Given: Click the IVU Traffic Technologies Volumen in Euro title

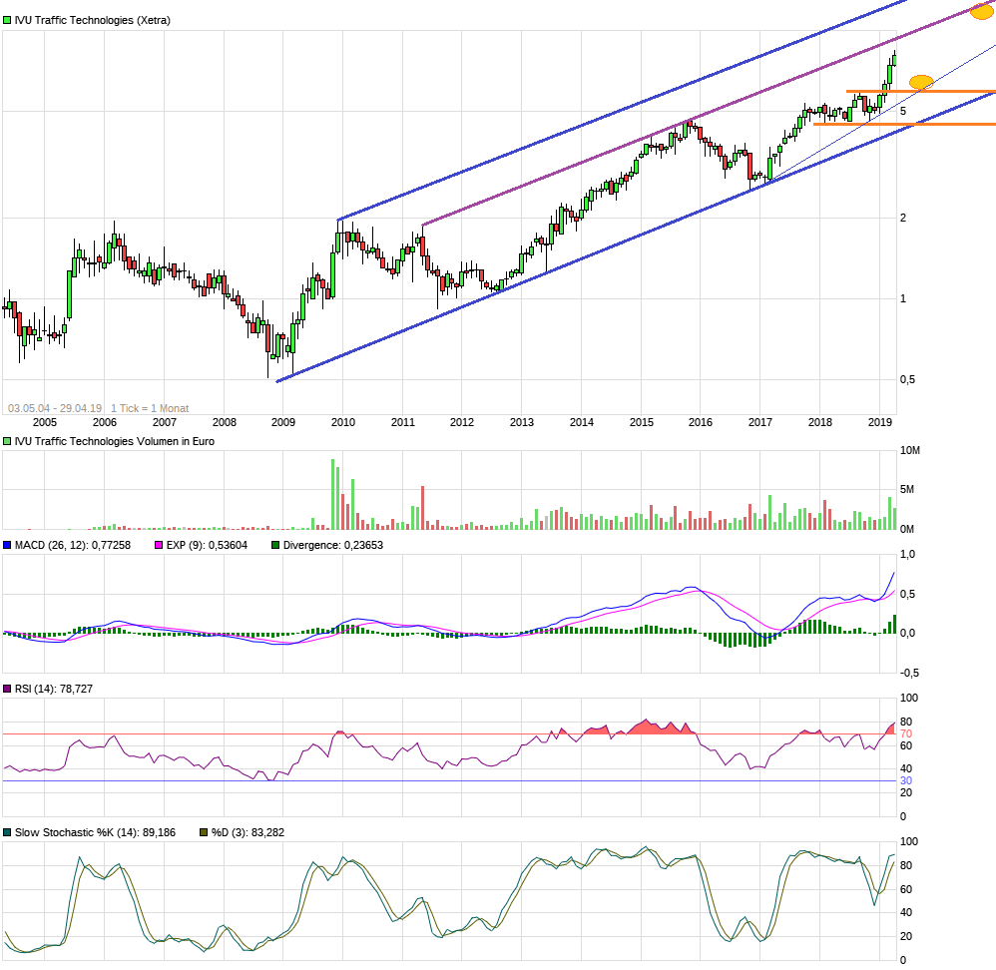Looking at the screenshot, I should 115,441.
